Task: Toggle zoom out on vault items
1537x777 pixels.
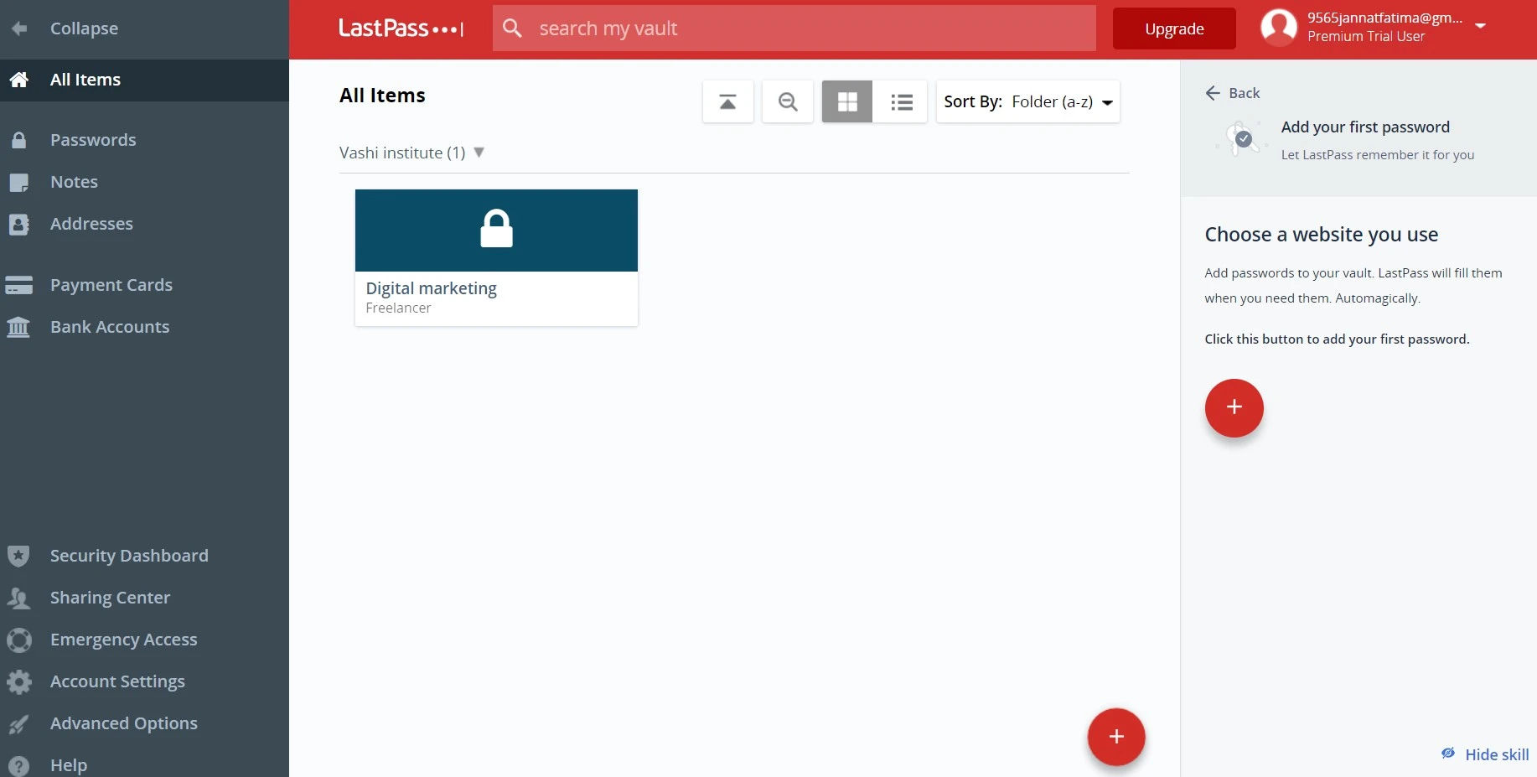Action: click(x=787, y=101)
